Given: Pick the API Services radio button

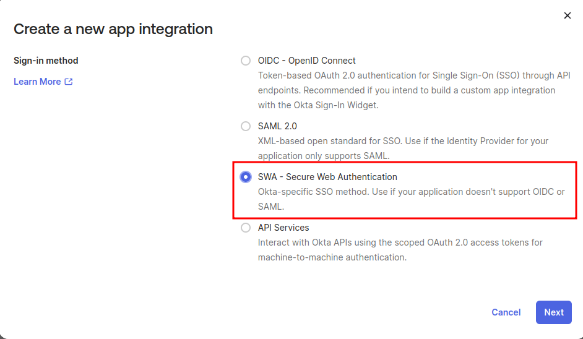Looking at the screenshot, I should [246, 228].
